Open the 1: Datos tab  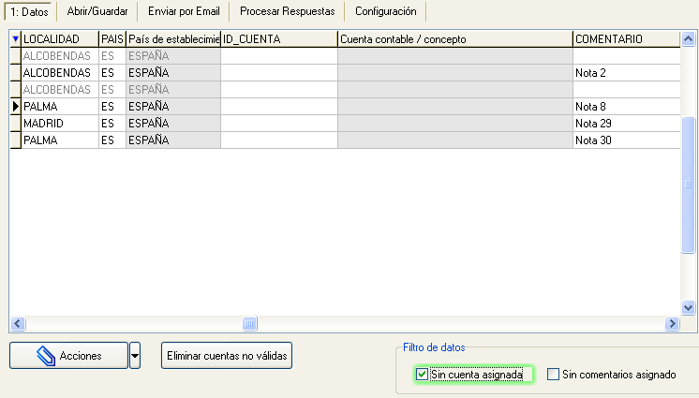[29, 11]
